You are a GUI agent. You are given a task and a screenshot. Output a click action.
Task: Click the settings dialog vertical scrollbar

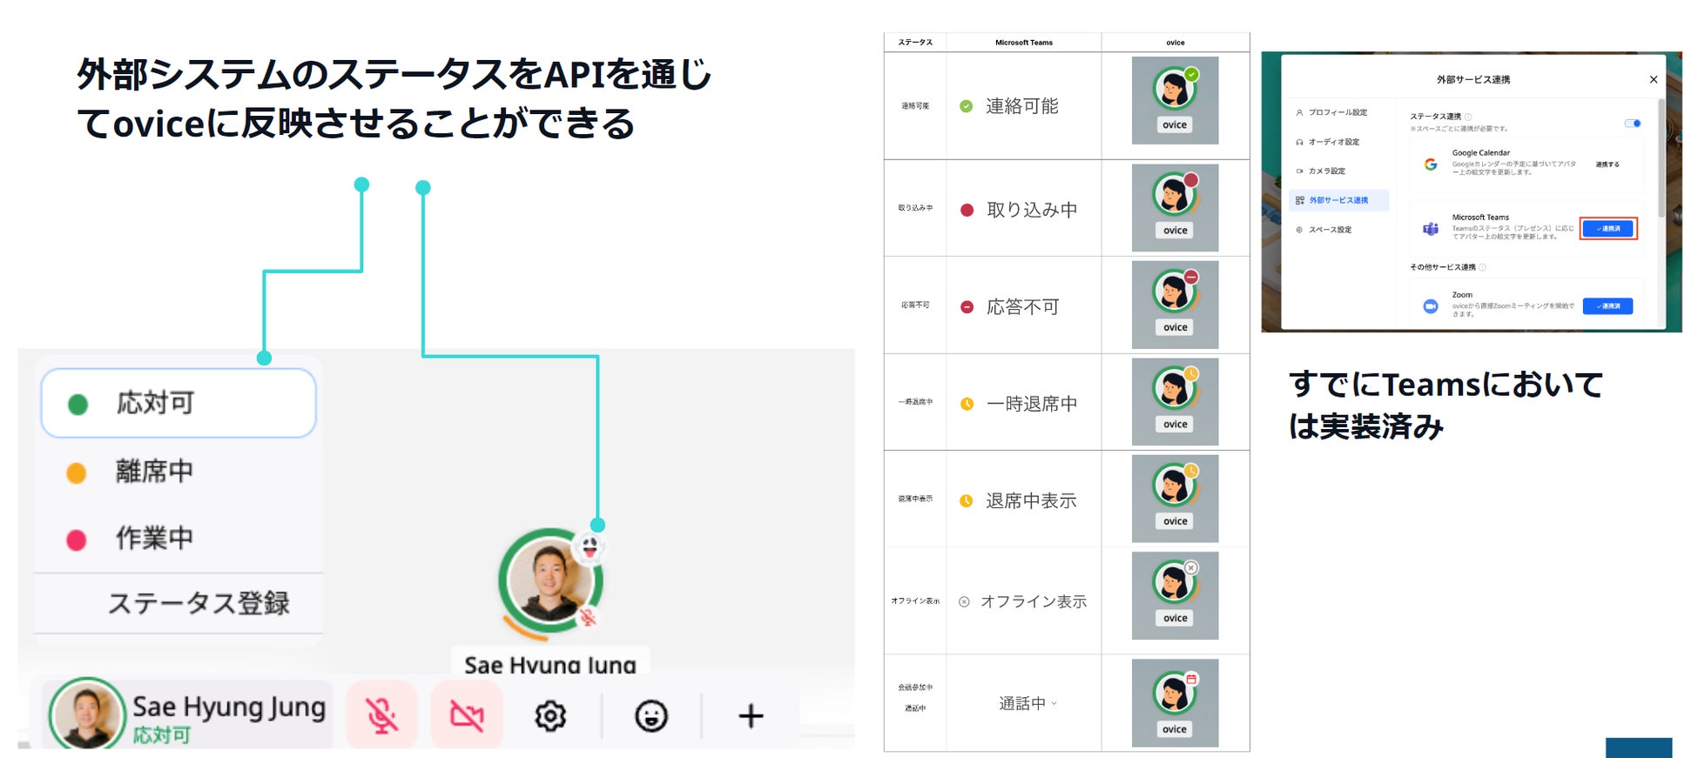pyautogui.click(x=1661, y=157)
